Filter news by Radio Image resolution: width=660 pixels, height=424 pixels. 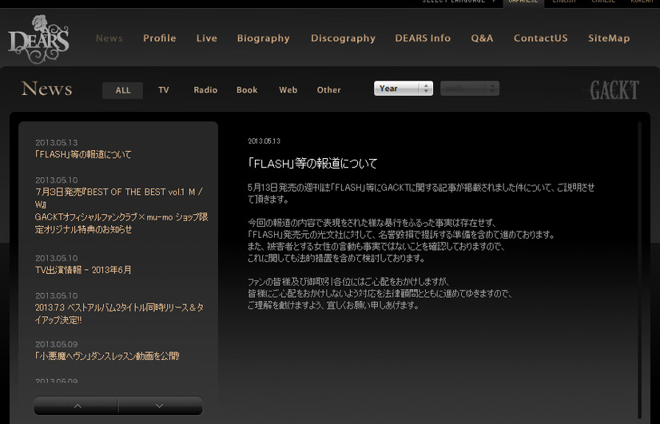(205, 90)
